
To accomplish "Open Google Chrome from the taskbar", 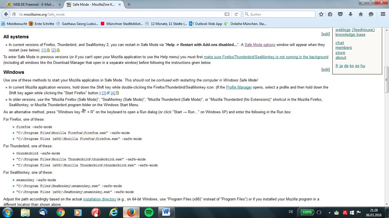I will 61,212.
